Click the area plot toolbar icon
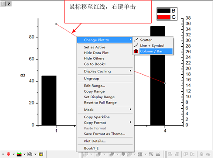 click(x=19, y=154)
